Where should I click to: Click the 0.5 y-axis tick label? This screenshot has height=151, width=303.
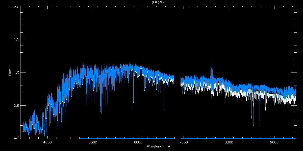(x=16, y=106)
